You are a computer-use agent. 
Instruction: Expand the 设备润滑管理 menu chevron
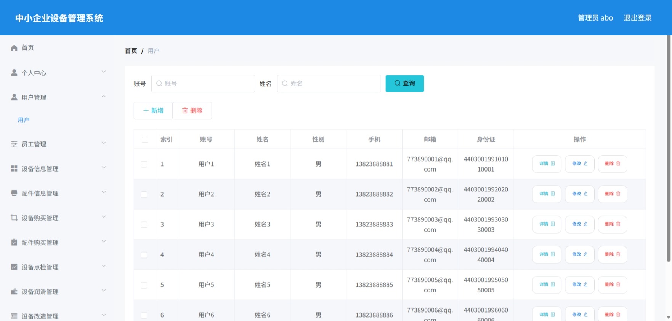coord(104,291)
